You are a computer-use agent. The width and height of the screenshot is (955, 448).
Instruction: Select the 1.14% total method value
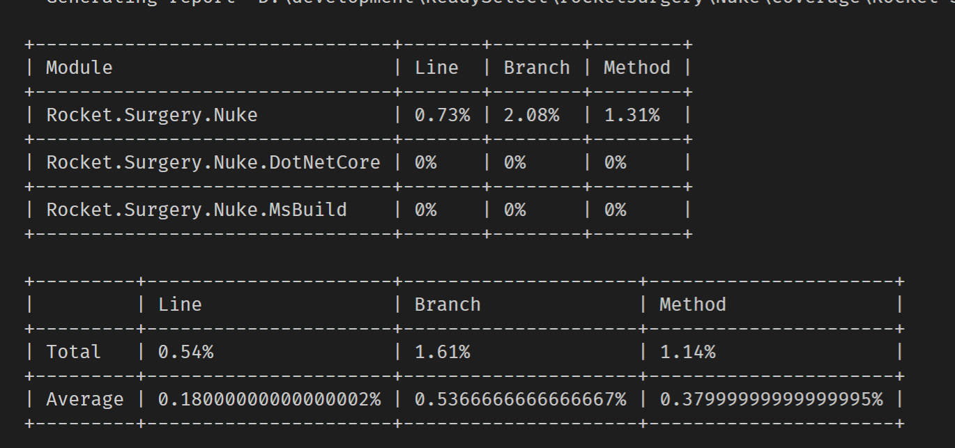pyautogui.click(x=687, y=351)
